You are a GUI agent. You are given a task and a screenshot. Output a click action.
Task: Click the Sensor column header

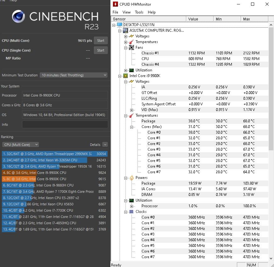click(x=148, y=19)
